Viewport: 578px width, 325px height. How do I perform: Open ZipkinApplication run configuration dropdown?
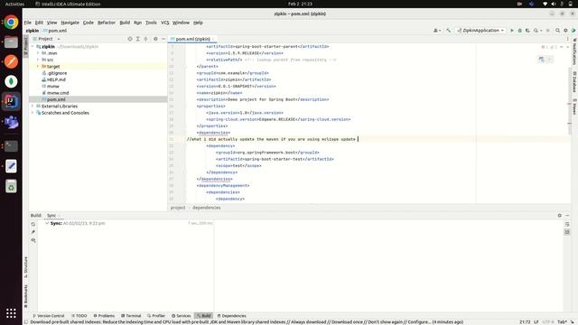point(480,31)
